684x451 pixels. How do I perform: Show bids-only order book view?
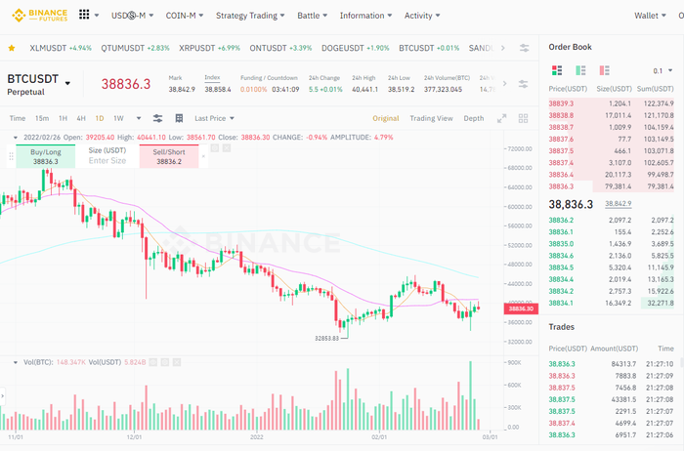pos(580,70)
